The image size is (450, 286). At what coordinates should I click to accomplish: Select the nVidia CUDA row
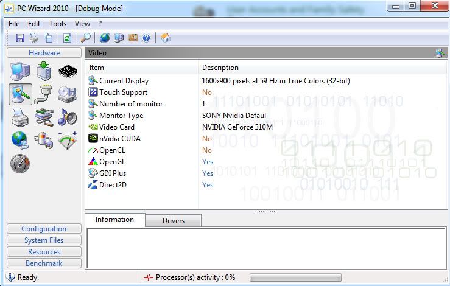(x=266, y=139)
